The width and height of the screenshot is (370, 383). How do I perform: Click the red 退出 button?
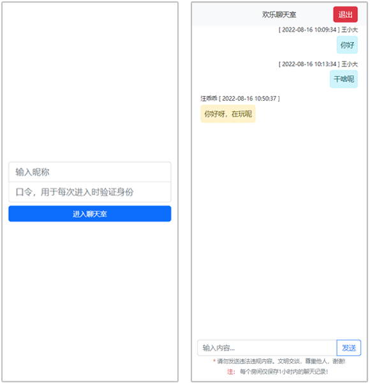345,15
